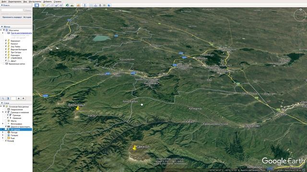Collapse the Мои метки tree node
The width and height of the screenshot is (307, 172).
click(1, 30)
